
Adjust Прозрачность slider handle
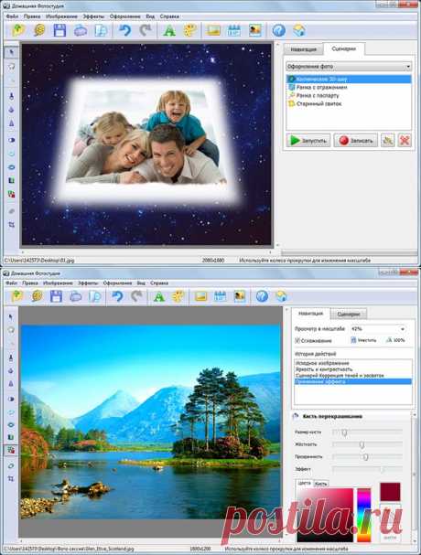coord(365,457)
